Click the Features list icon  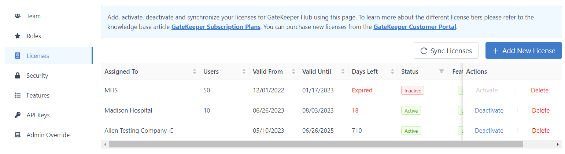point(17,95)
